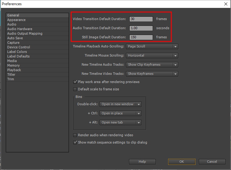Image resolution: width=231 pixels, height=170 pixels.
Task: Enable Render audio when rendering video
Action: coord(75,135)
